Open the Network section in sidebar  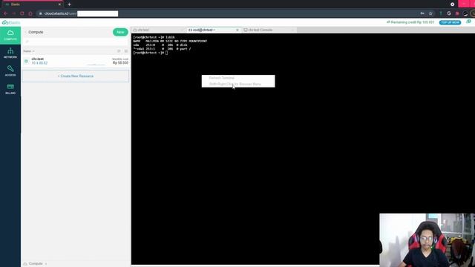10,53
